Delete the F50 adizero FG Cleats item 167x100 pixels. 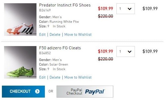[55, 77]
